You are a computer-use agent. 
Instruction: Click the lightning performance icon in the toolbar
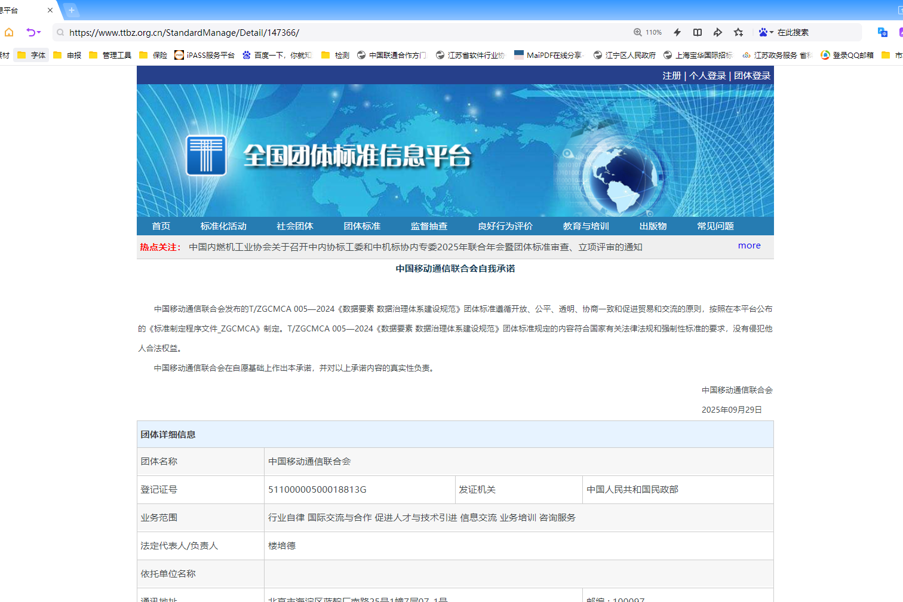click(677, 32)
